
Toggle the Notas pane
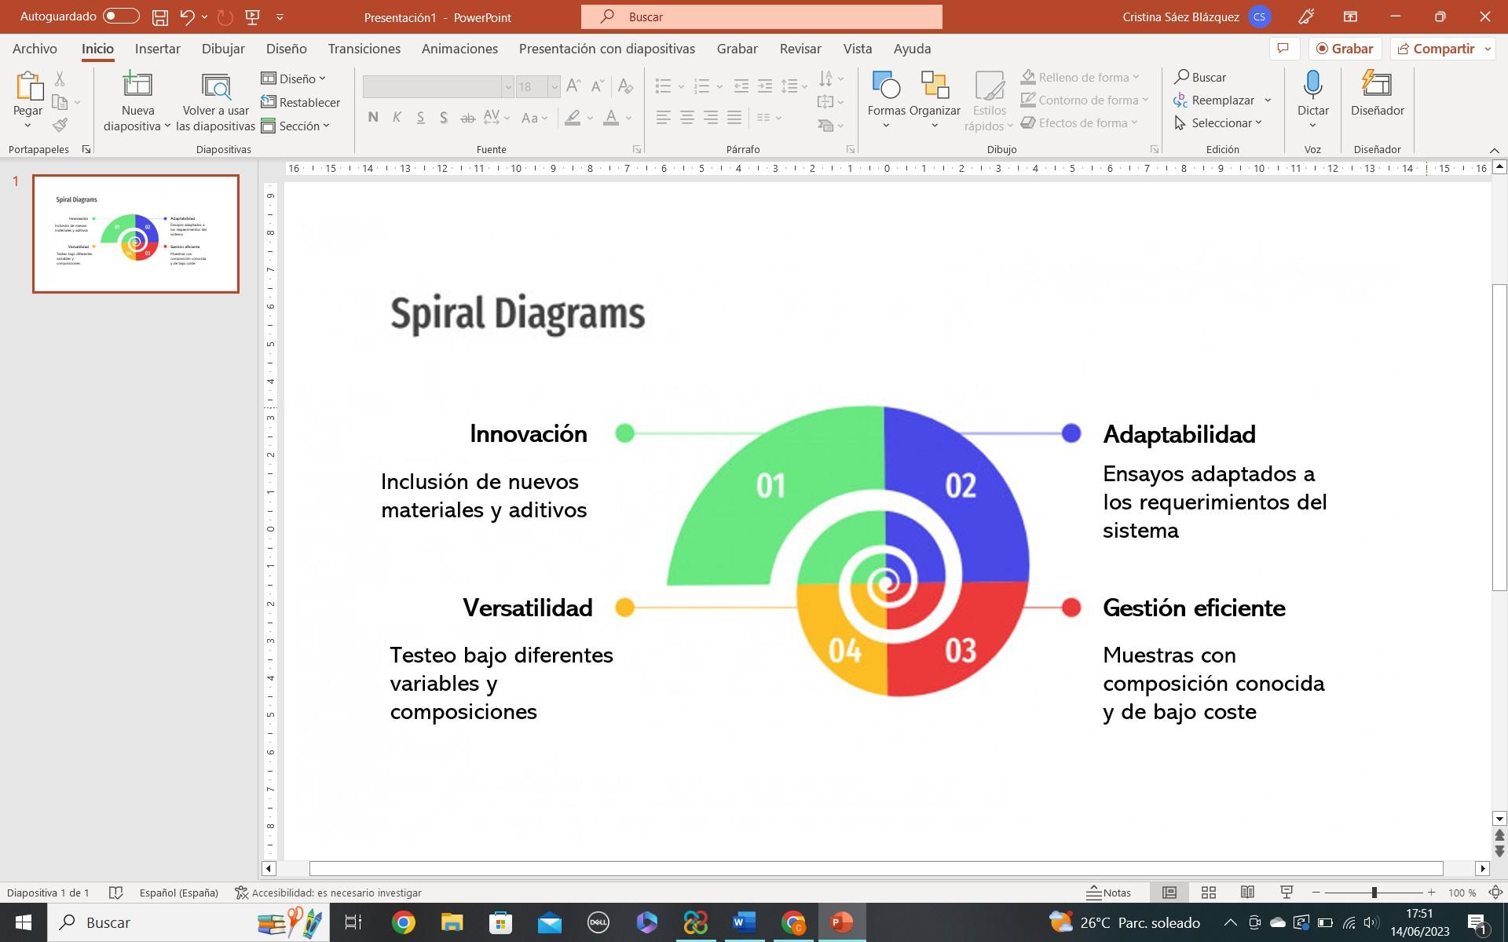click(x=1109, y=893)
